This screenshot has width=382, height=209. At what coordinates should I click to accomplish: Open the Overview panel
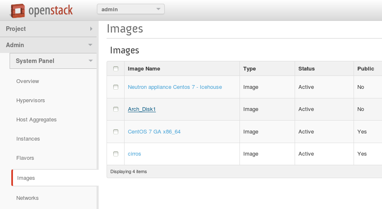point(28,81)
